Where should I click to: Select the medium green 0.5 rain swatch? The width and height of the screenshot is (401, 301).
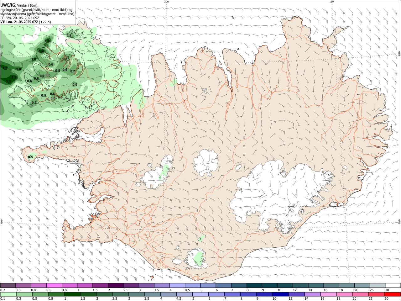pyautogui.click(x=40, y=294)
